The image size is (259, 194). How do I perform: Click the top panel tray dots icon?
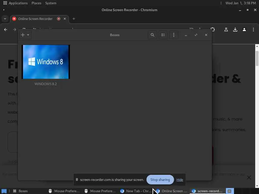click(221, 3)
